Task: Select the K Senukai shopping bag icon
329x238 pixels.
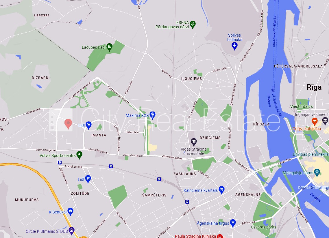Action: (x=70, y=212)
